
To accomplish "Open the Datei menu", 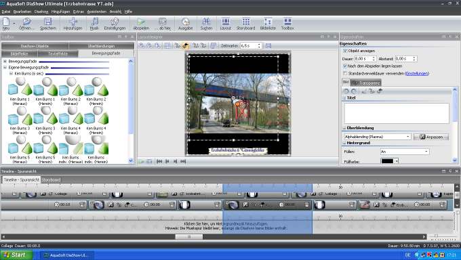I will click(x=6, y=12).
